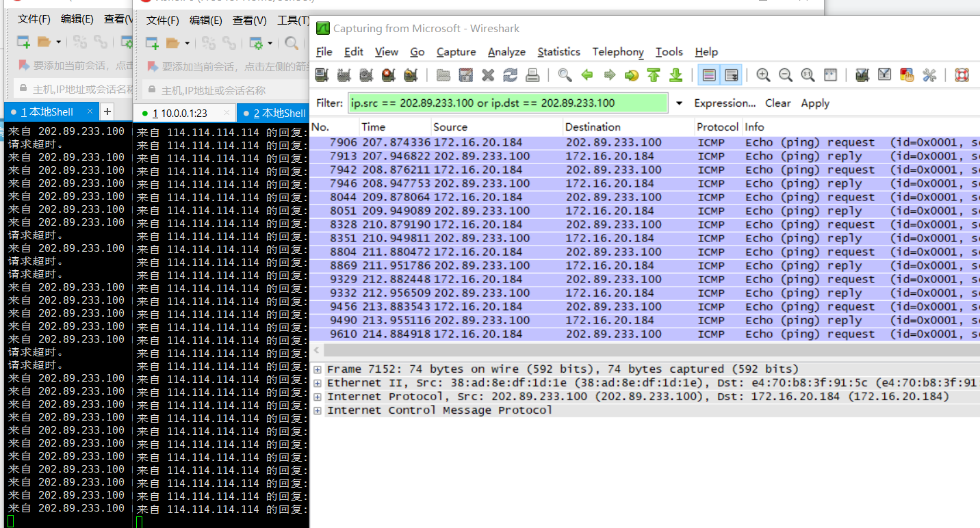Stop the running capture in Wireshark
Screen dimensions: 980x528
point(389,75)
